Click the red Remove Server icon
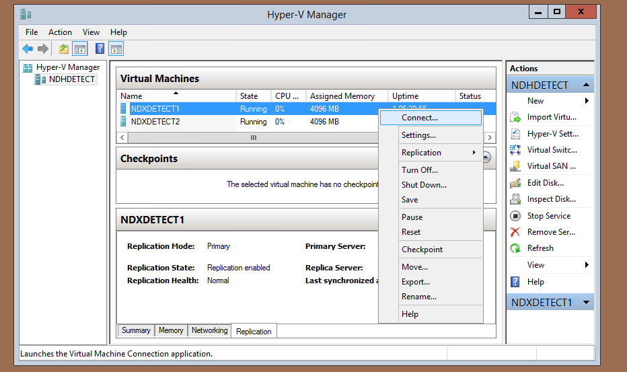 [x=515, y=232]
